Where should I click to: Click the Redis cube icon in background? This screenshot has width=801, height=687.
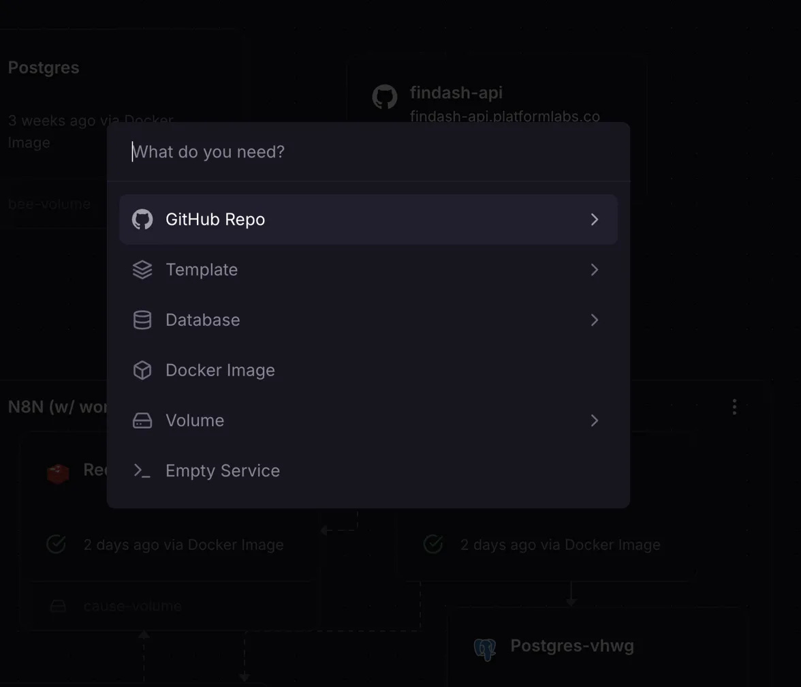coord(58,473)
